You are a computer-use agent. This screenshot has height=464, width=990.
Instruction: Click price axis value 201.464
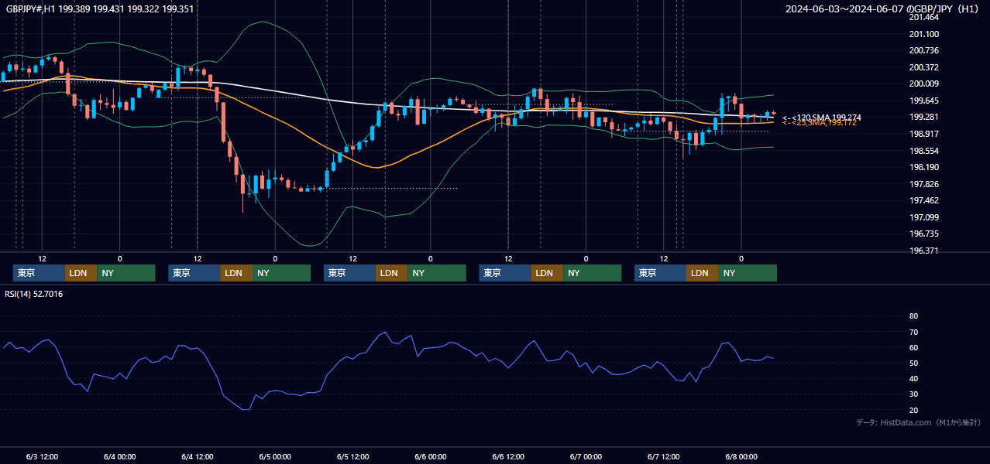(x=923, y=17)
